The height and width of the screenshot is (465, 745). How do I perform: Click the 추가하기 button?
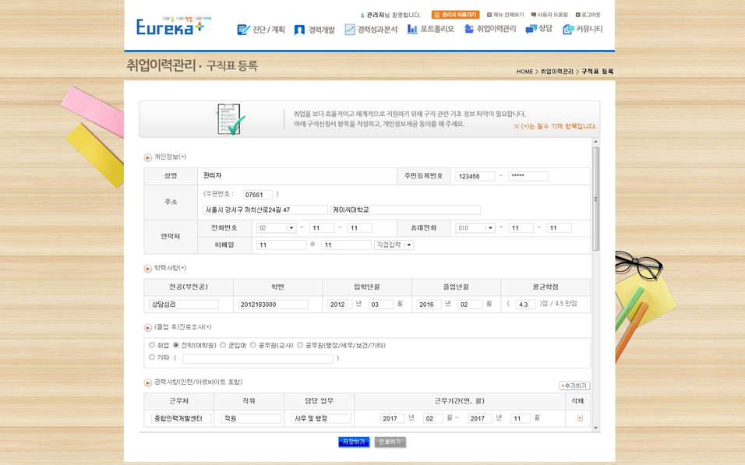pos(574,386)
